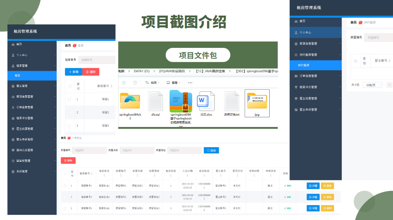This screenshot has width=393, height=220.
Task: Click 屋主申诉管理 icon in left sidebar
Action: (x=13, y=139)
